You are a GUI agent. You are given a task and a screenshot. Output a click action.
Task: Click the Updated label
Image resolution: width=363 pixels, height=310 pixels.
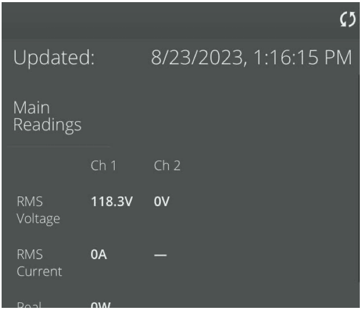click(x=54, y=58)
